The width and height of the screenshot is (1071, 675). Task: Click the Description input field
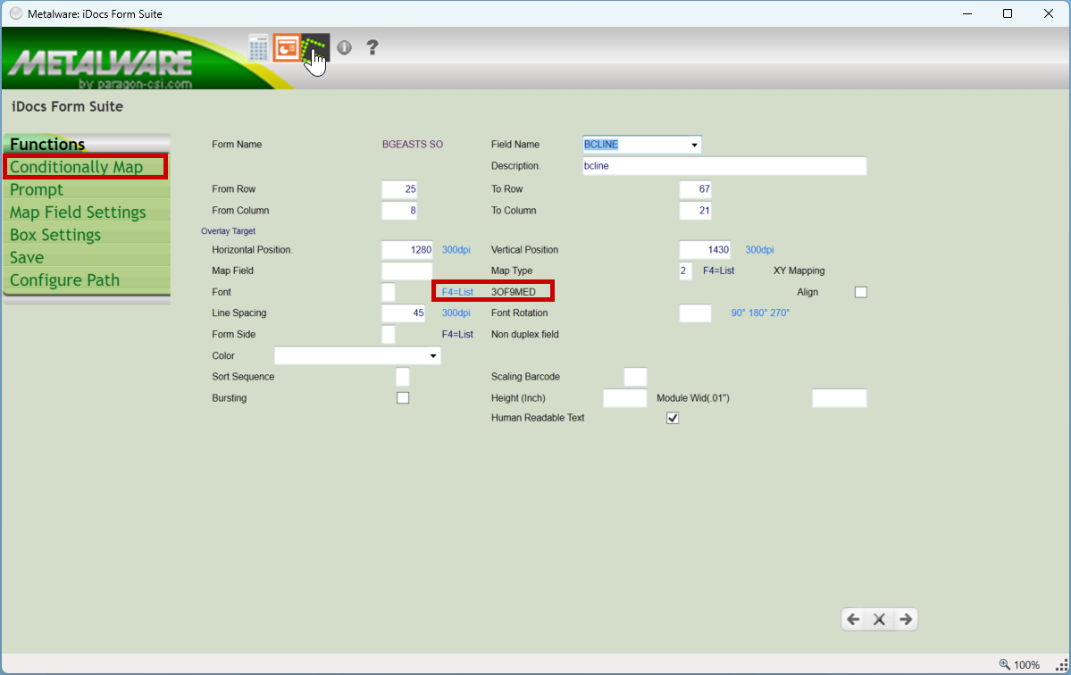tap(724, 166)
